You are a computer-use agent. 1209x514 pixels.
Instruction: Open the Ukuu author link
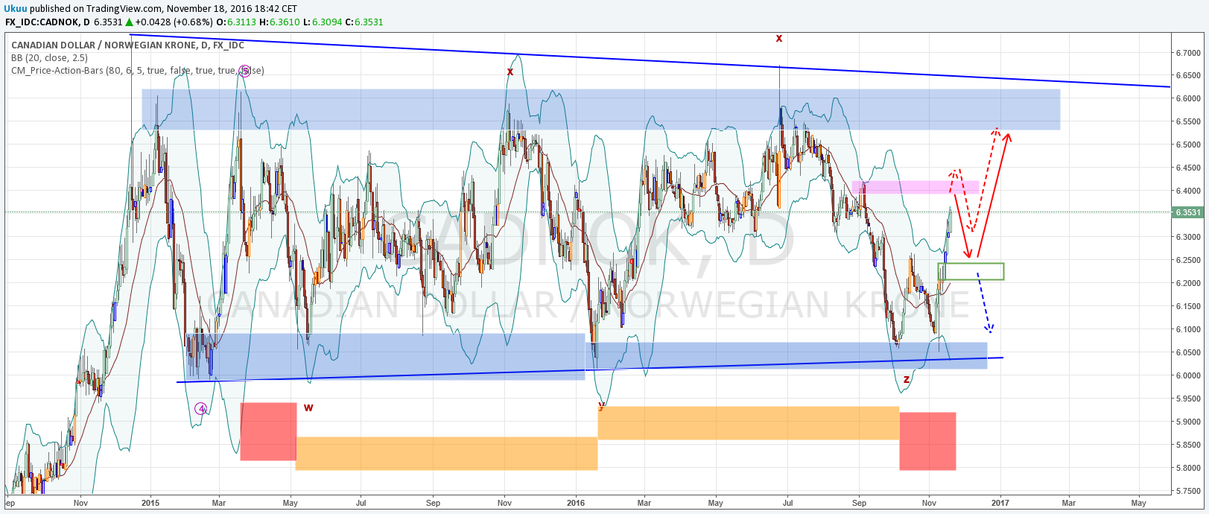tap(16, 9)
